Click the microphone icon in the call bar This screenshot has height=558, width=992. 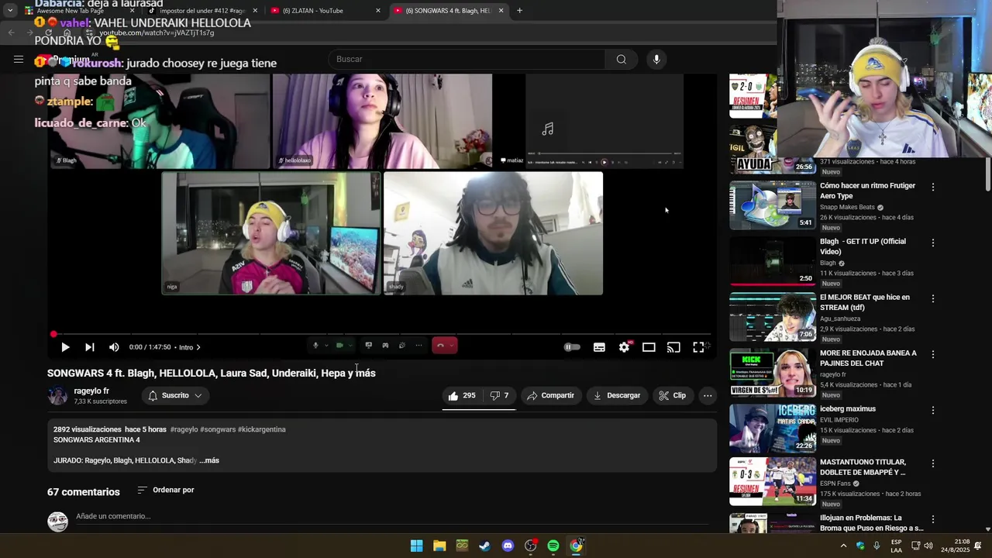click(315, 346)
